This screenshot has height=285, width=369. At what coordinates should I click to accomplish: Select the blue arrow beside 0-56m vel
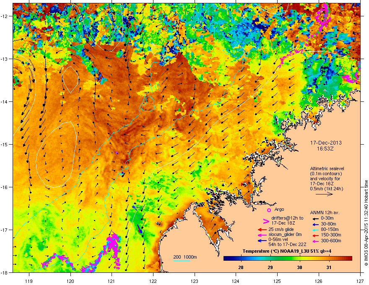262,241
